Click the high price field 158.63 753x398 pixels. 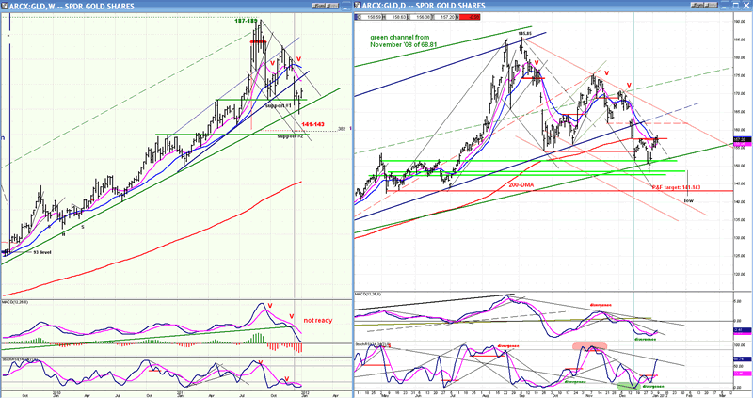(394, 17)
